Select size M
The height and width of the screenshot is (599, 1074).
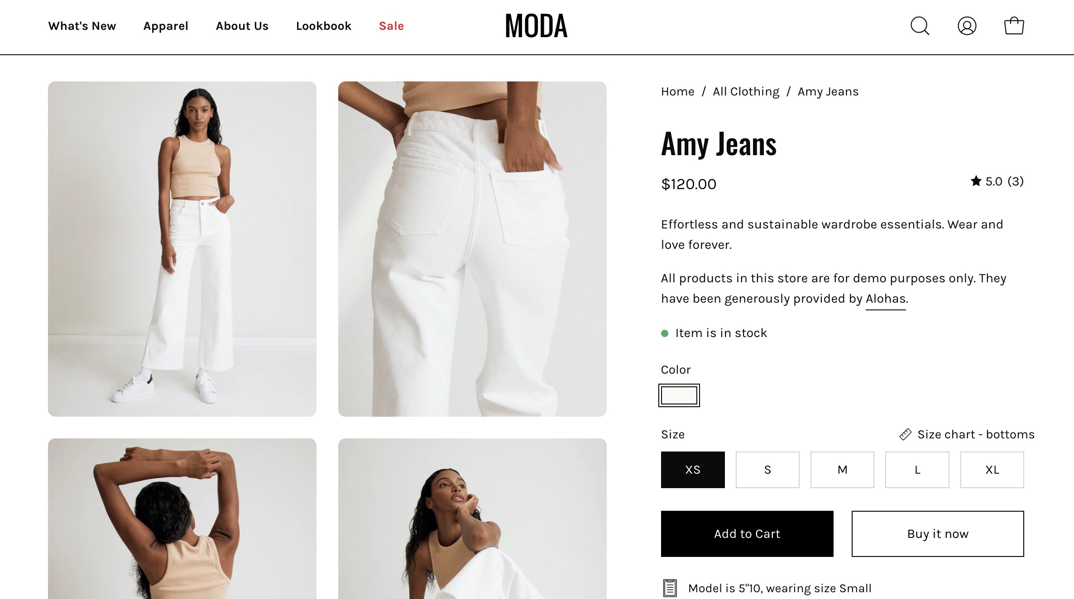click(x=842, y=470)
